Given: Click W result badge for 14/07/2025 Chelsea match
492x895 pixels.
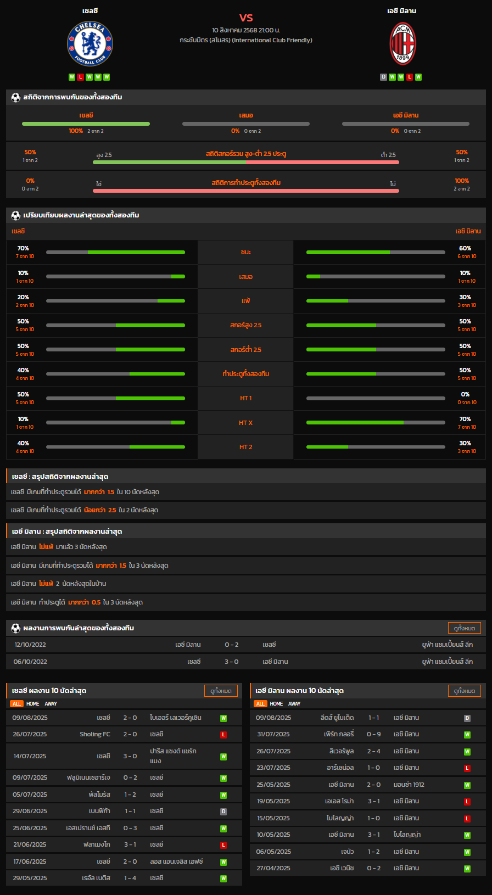Looking at the screenshot, I should (x=223, y=757).
